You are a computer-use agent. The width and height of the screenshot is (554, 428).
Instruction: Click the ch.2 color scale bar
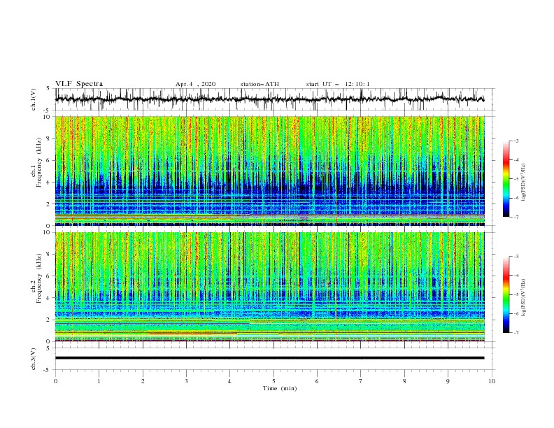[x=506, y=294]
